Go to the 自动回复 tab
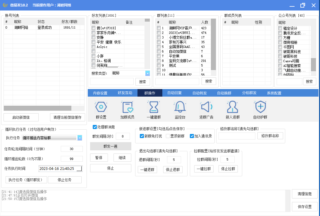This screenshot has height=216, width=320. (175, 93)
